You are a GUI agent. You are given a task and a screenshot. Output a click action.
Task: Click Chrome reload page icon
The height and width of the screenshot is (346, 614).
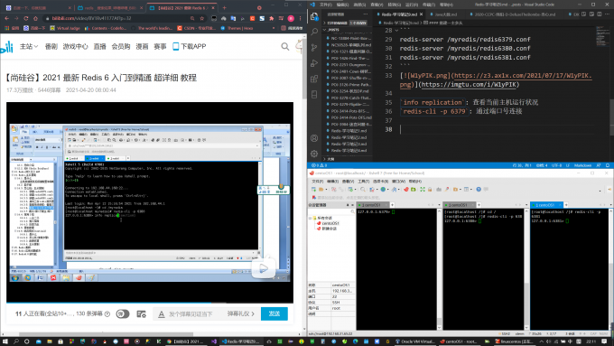point(26,18)
